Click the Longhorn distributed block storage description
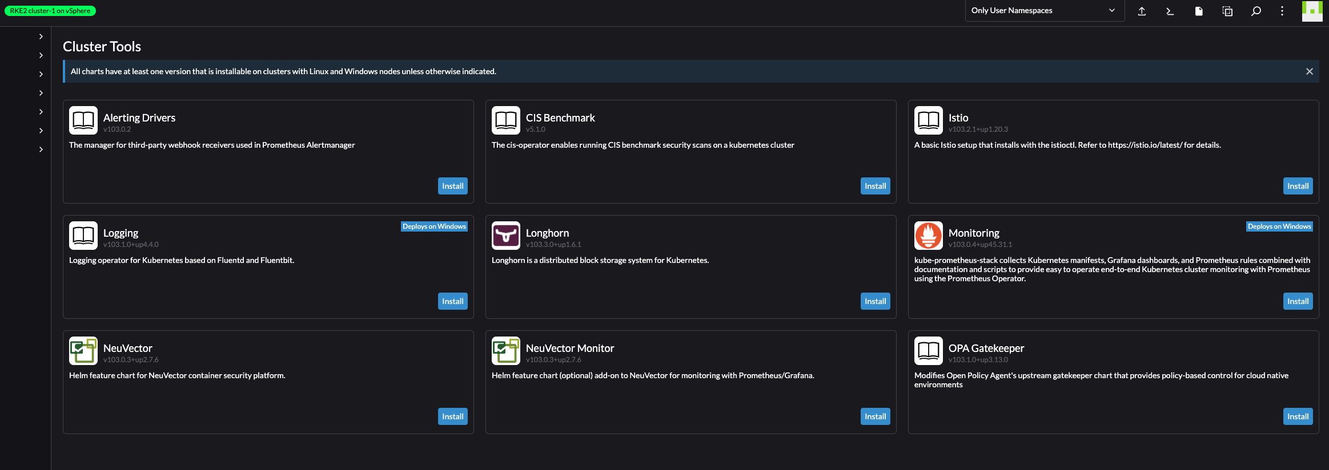 tap(600, 260)
